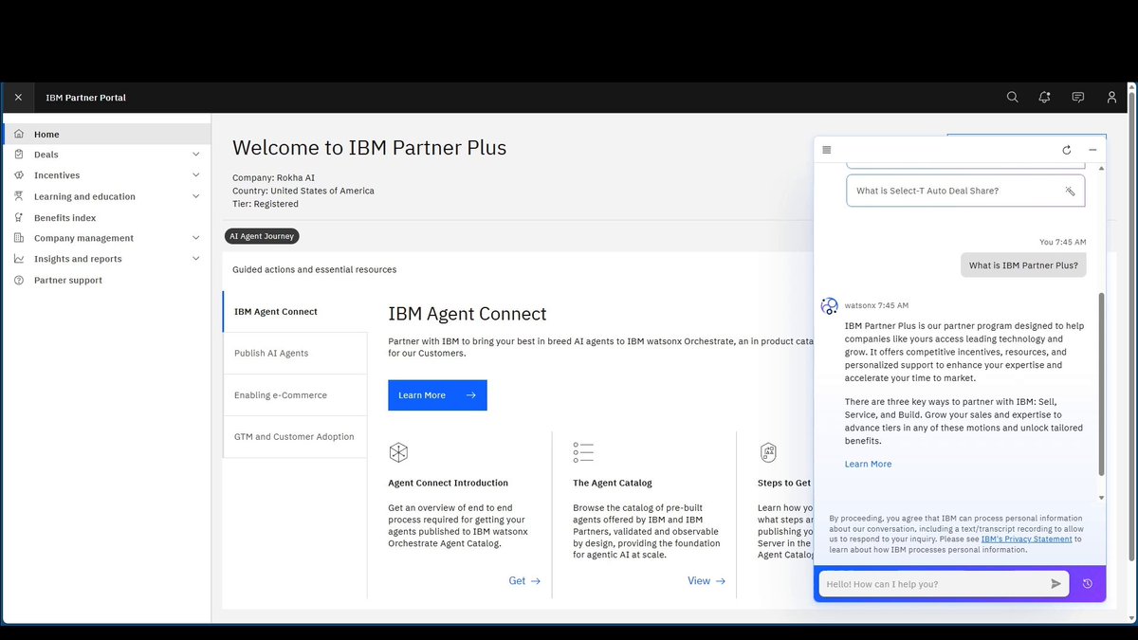Open the GTM and Customer Adoption tab
The image size is (1138, 640).
point(295,437)
